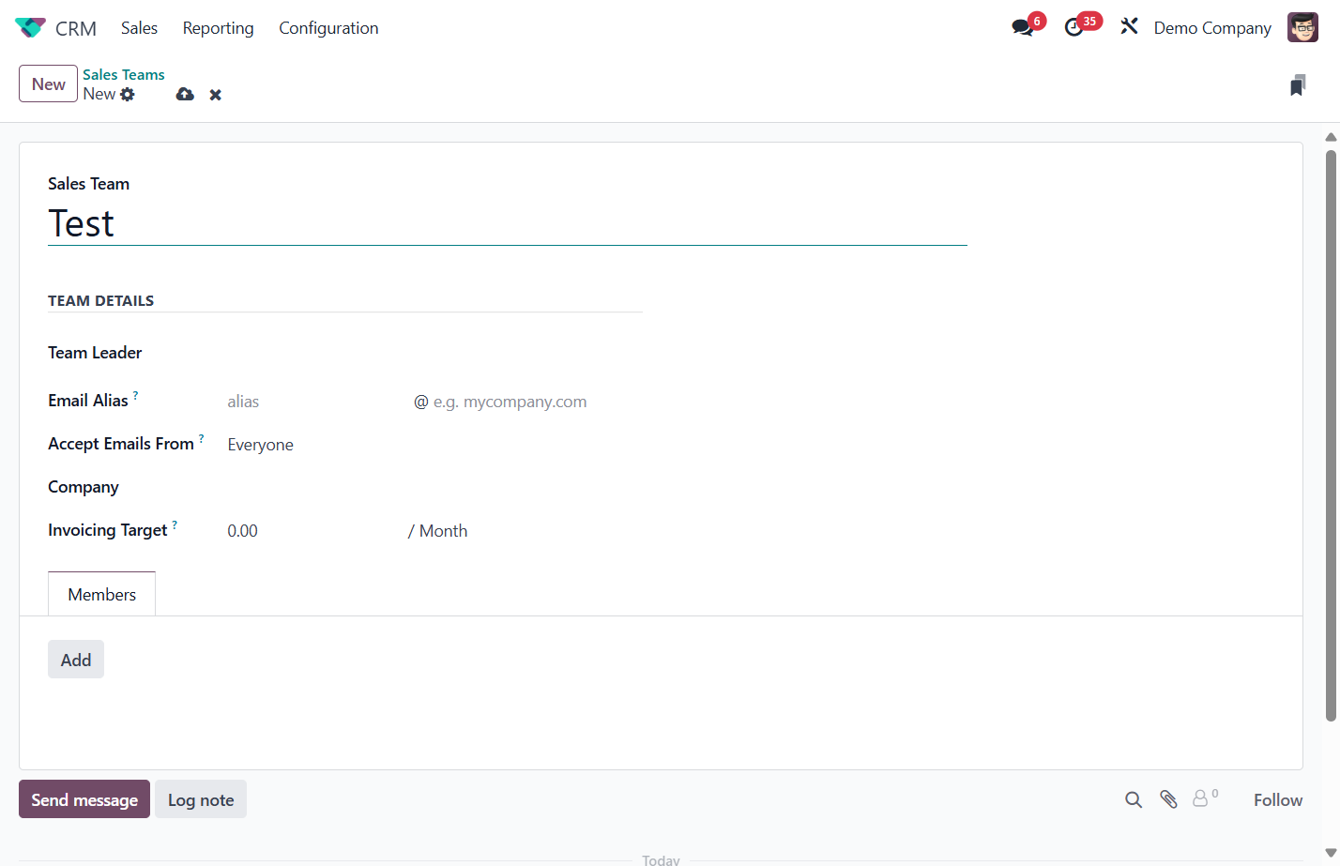This screenshot has width=1340, height=866.
Task: Click the CRM app title
Action: [76, 28]
